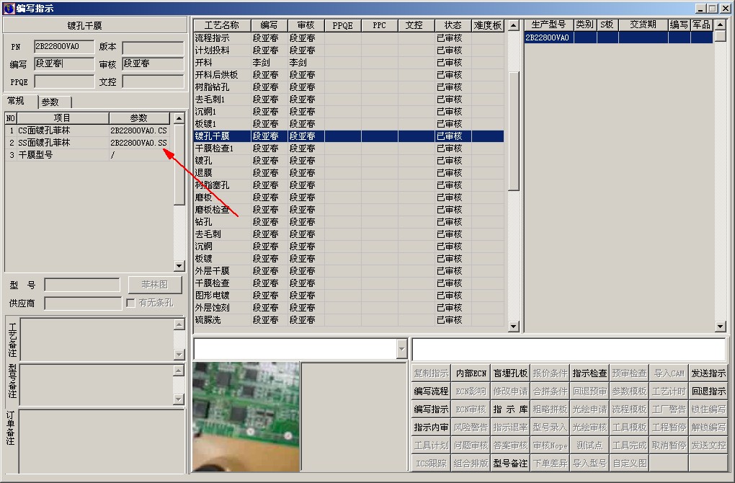735x483 pixels.
Task: Select the 树脂塞孔 process row
Action: 349,185
